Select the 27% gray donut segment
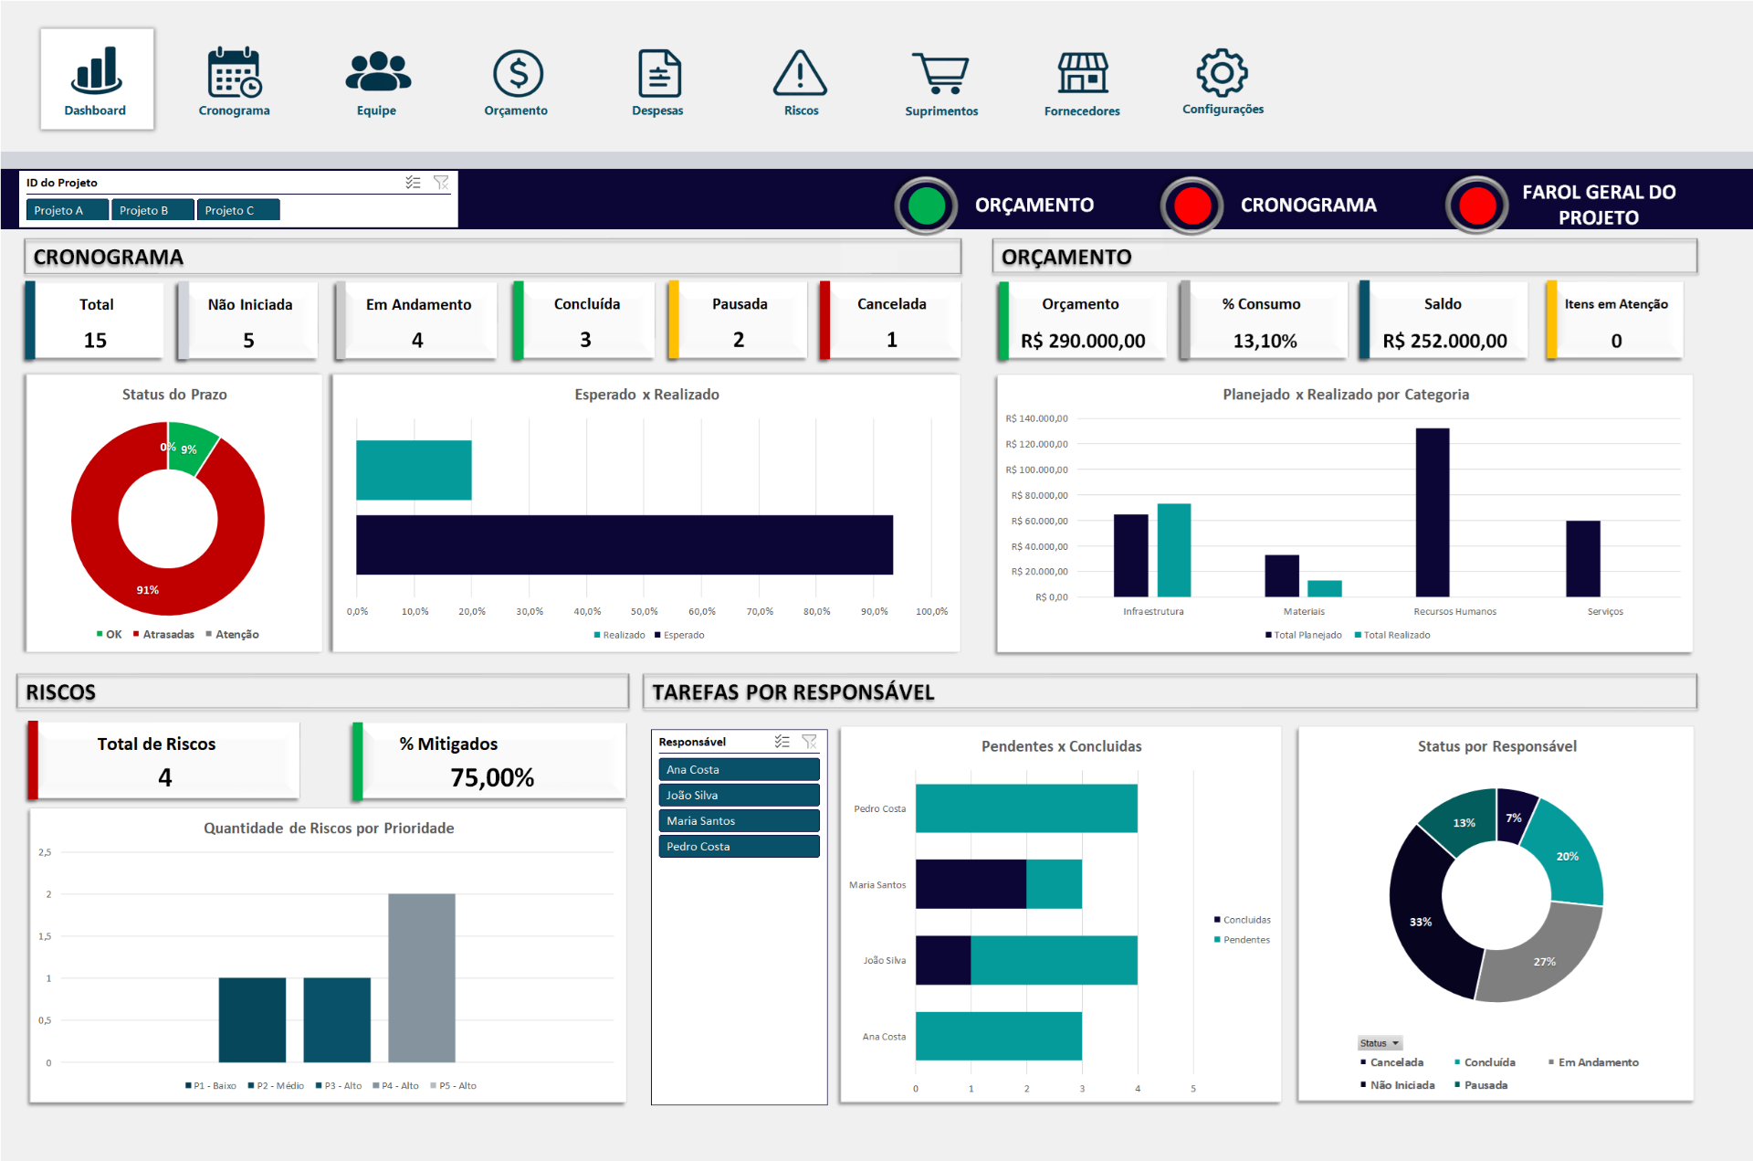1753x1161 pixels. pyautogui.click(x=1545, y=961)
